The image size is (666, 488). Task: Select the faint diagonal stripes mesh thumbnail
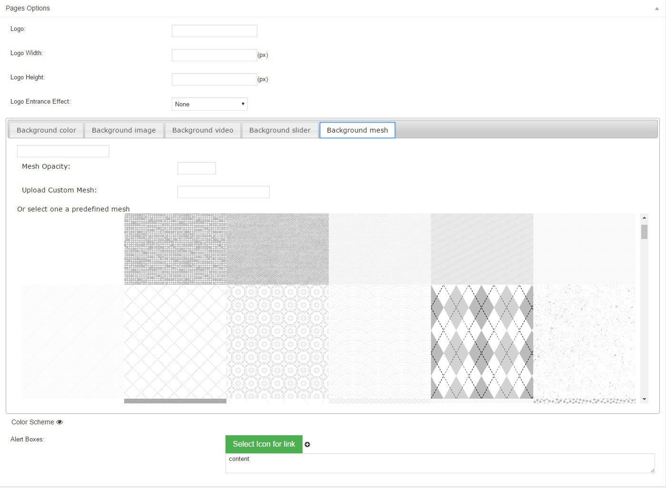coord(73,342)
